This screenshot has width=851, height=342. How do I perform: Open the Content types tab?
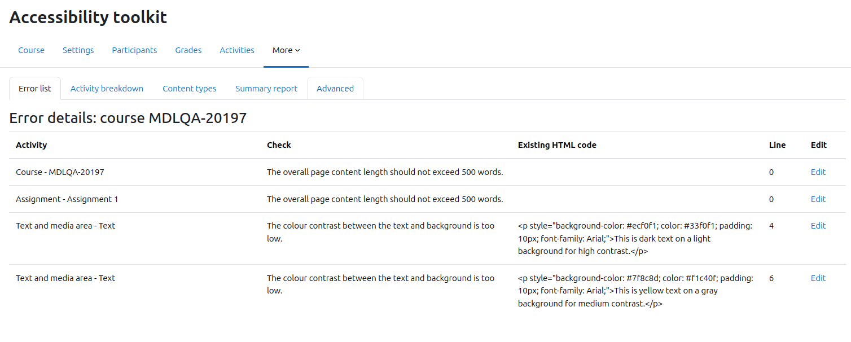click(x=189, y=89)
